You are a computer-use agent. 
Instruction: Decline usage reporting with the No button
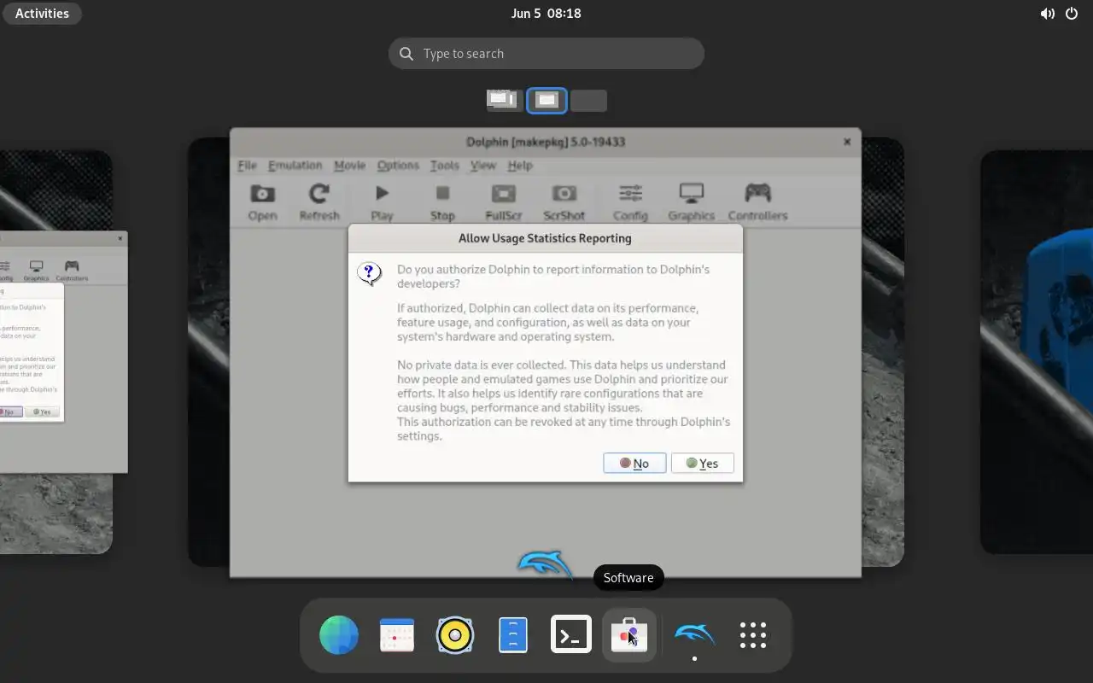(x=634, y=463)
